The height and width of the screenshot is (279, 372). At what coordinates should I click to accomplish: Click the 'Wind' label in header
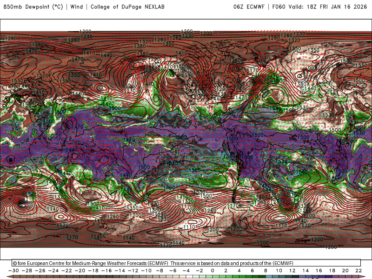77,7
